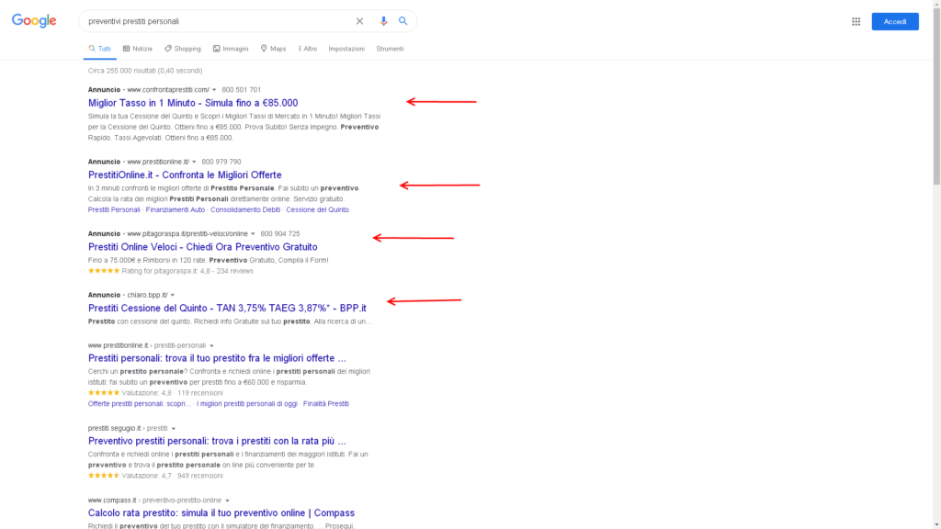Image resolution: width=941 pixels, height=529 pixels.
Task: Open the Google apps grid
Action: click(x=856, y=22)
